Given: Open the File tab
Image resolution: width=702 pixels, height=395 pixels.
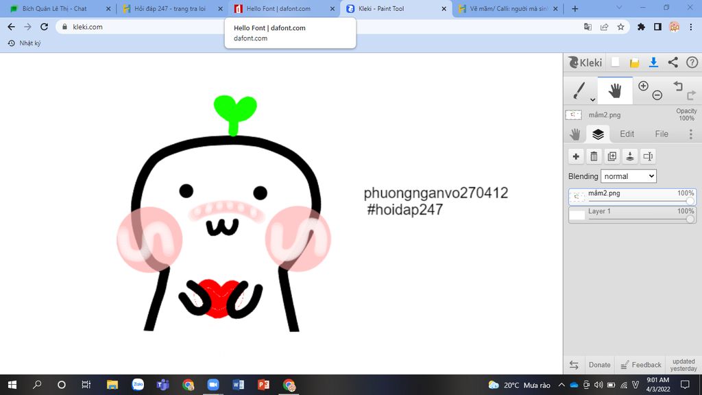Looking at the screenshot, I should [x=662, y=134].
